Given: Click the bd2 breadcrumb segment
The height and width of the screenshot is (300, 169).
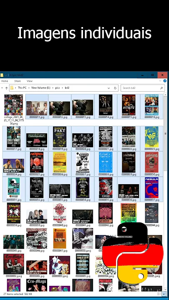Looking at the screenshot, I should 67,88.
